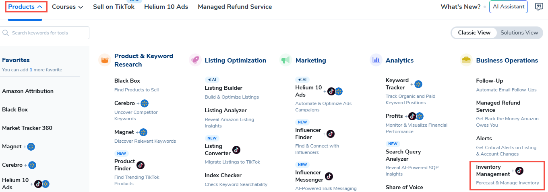Open Managed Refund Service in the top navigation
Viewport: 548px width, 192px height.
(x=235, y=7)
